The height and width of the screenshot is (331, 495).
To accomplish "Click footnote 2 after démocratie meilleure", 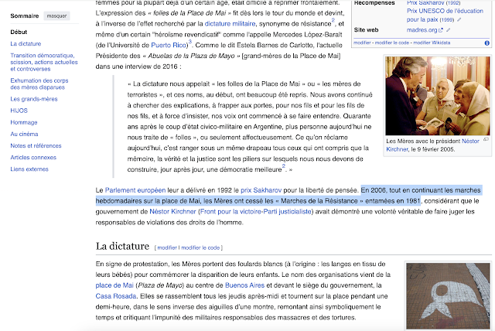I will [284, 166].
